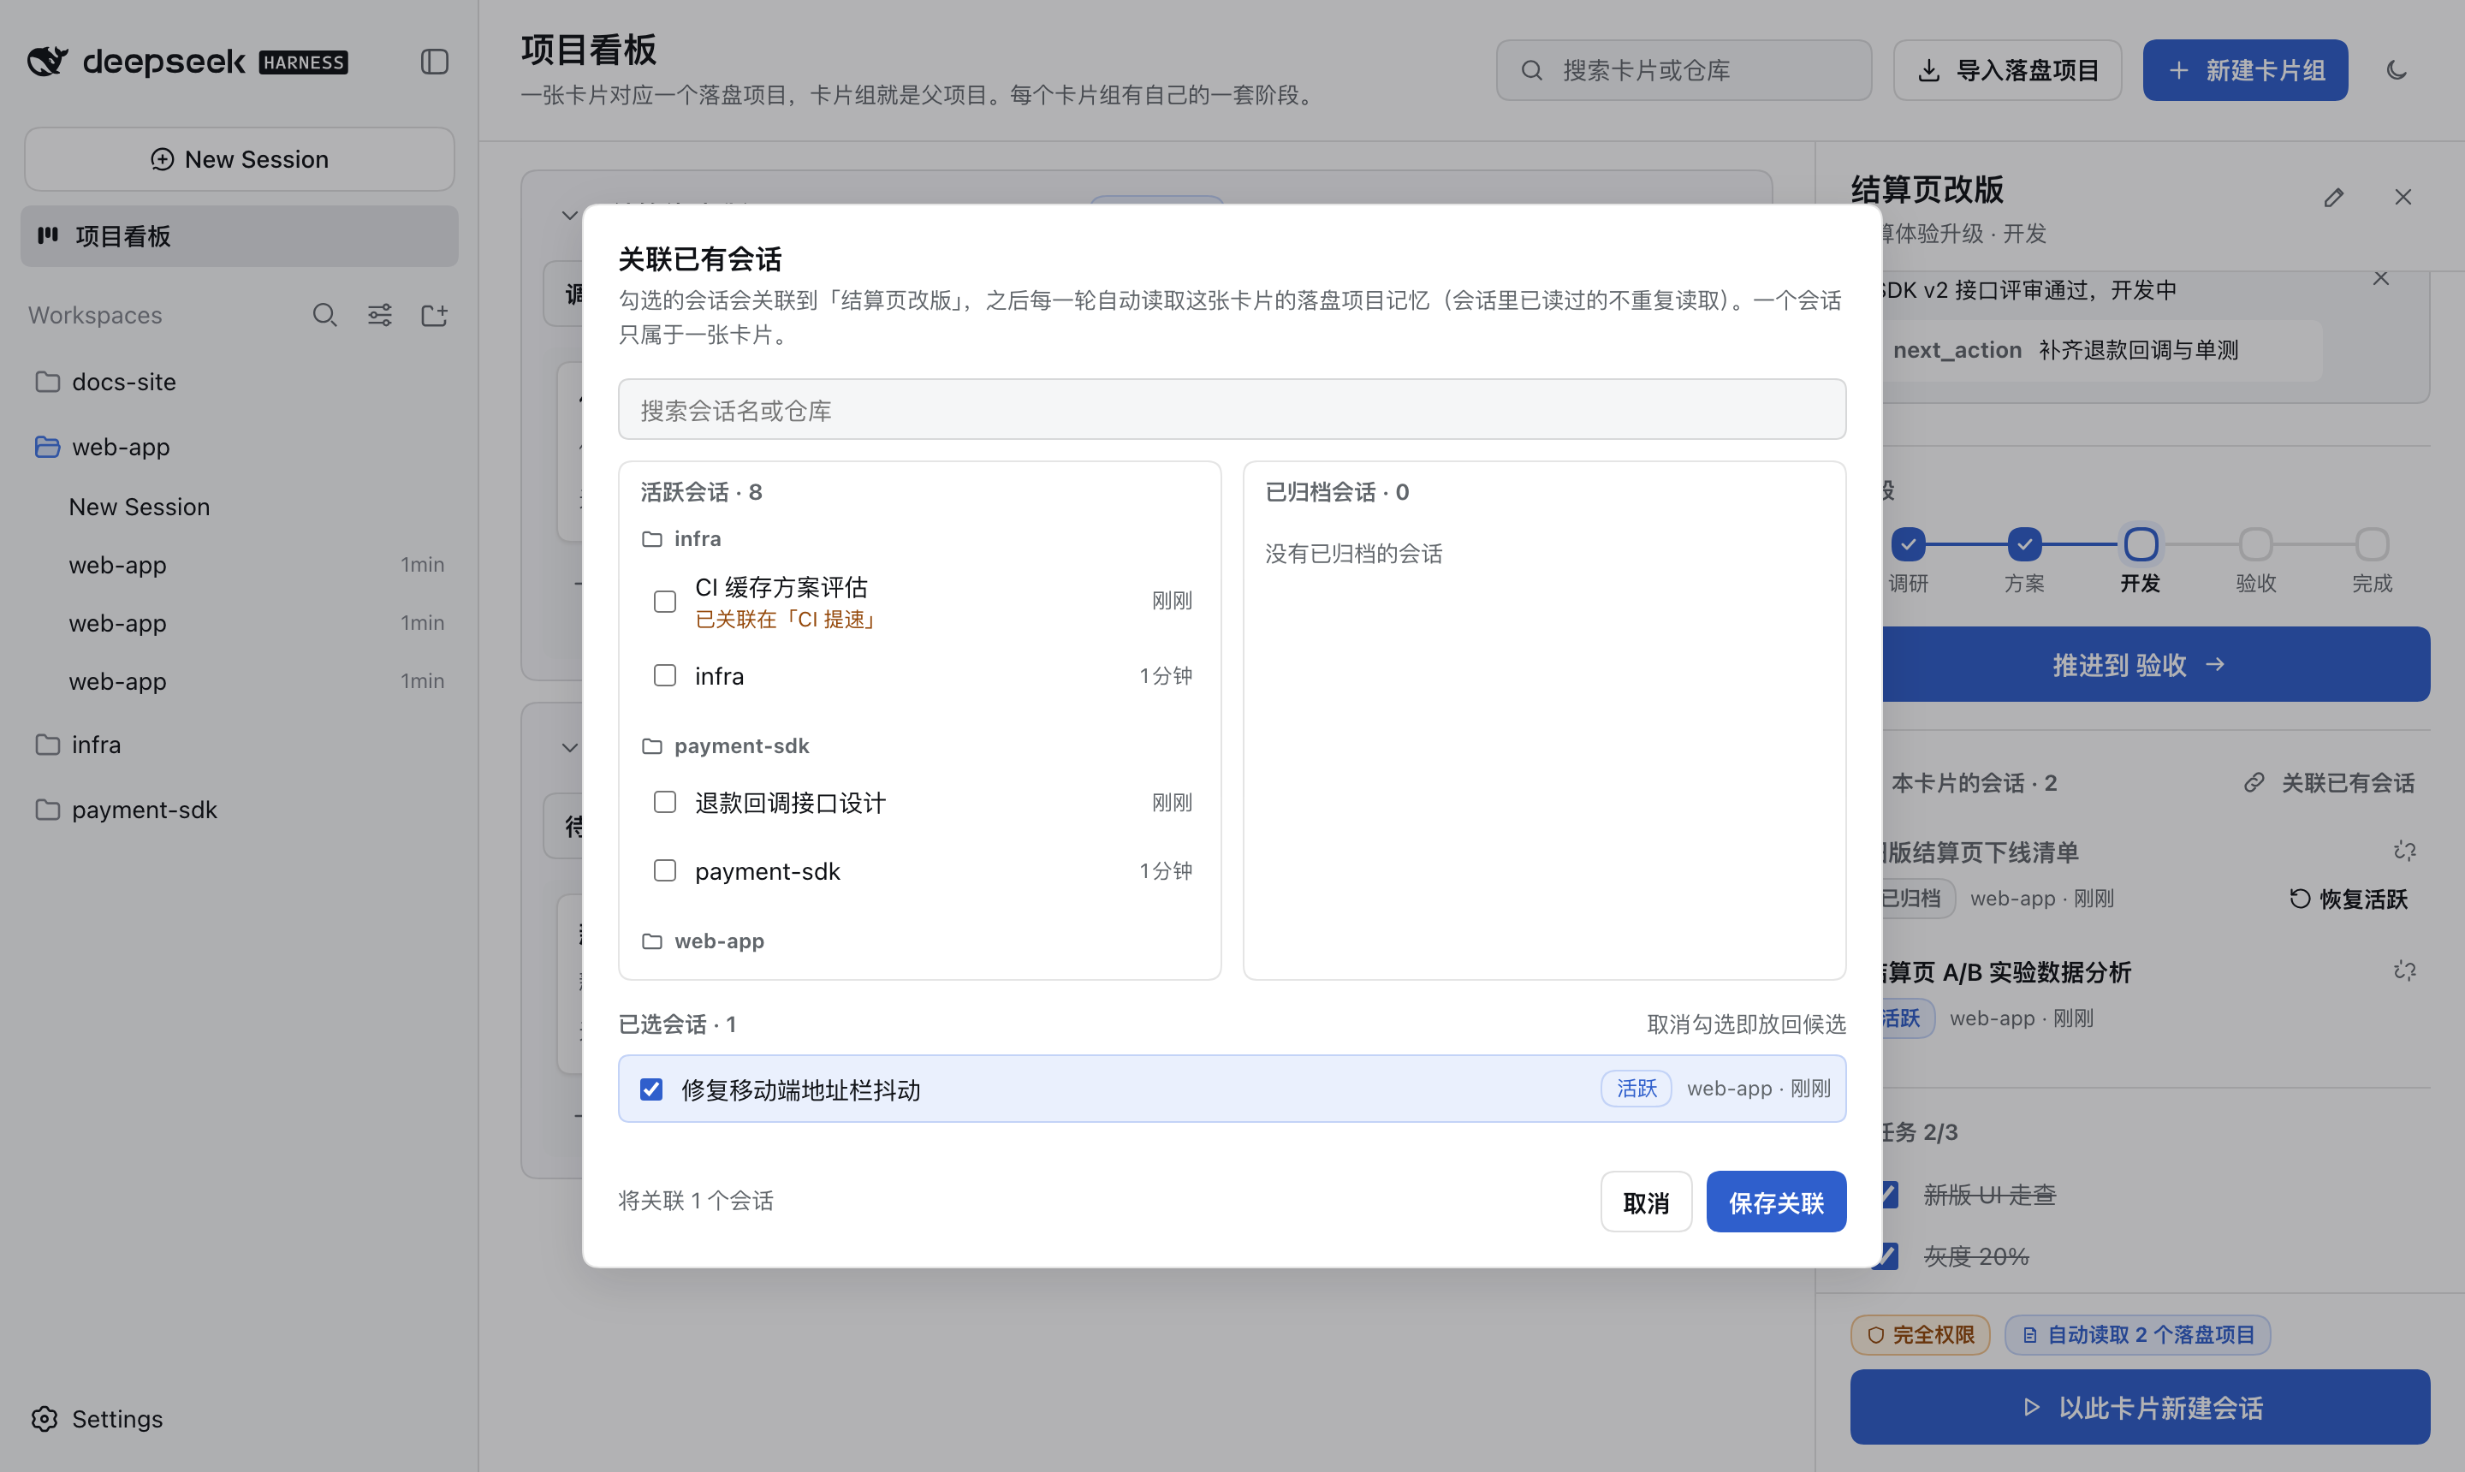The image size is (2465, 1472).
Task: Check the CI 缓存方案评估 session
Action: tap(664, 601)
